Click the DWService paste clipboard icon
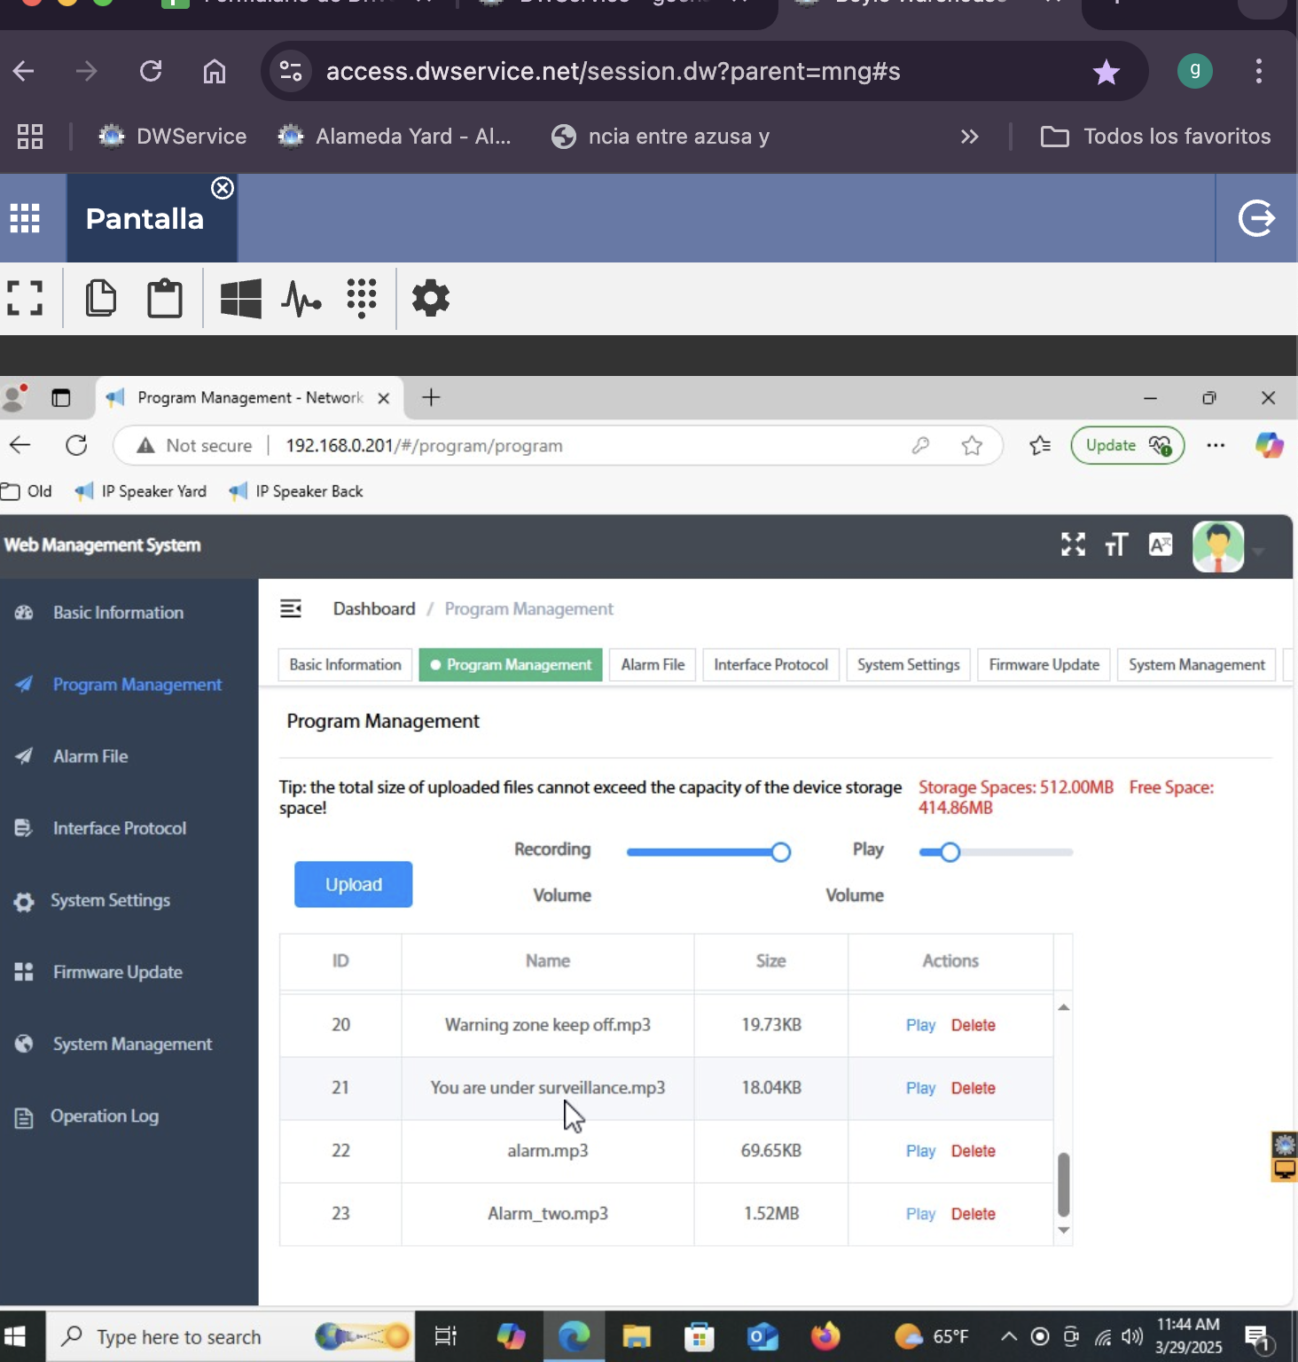 point(165,298)
